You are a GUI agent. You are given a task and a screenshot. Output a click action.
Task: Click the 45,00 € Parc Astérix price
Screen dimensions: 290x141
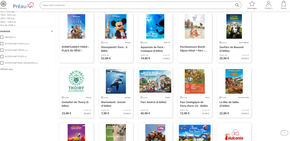tap(145, 113)
